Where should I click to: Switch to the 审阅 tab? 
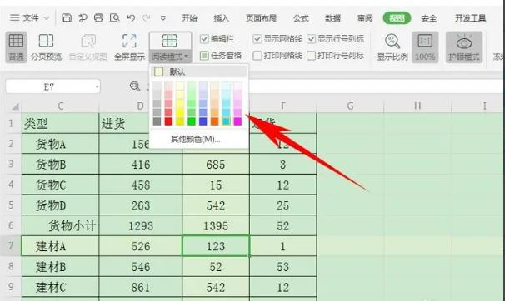(365, 18)
